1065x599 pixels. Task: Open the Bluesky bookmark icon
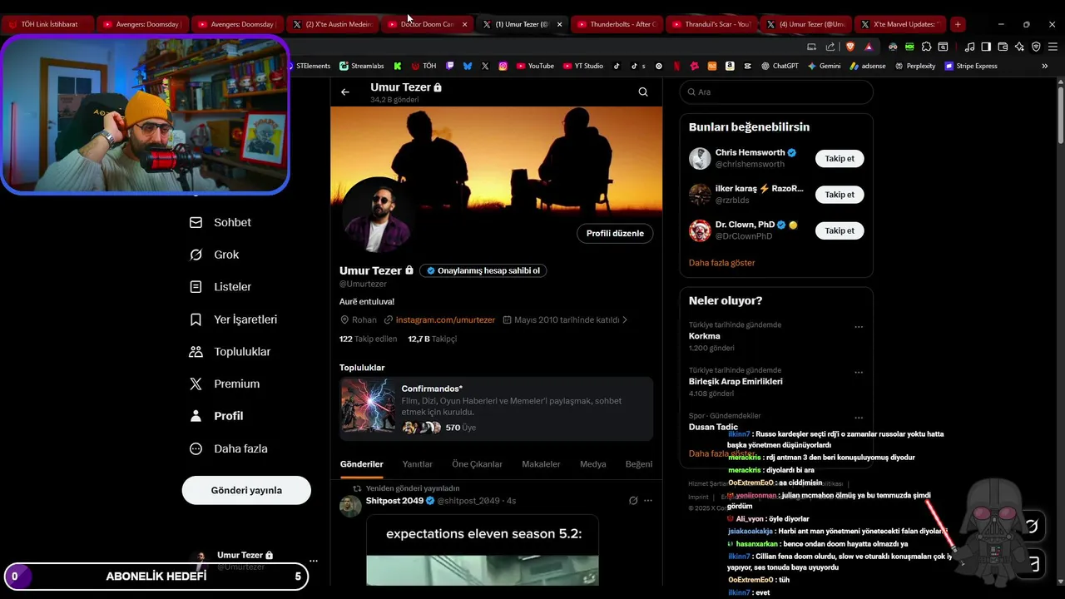468,66
